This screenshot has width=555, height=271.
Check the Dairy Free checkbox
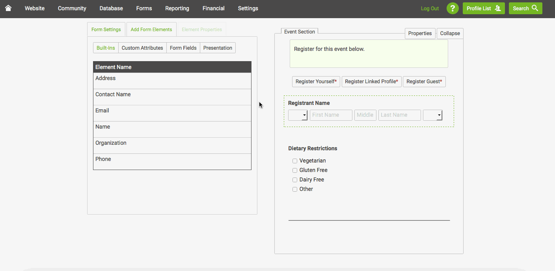[295, 180]
